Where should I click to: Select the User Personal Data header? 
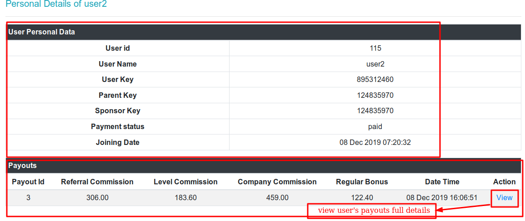pos(42,32)
